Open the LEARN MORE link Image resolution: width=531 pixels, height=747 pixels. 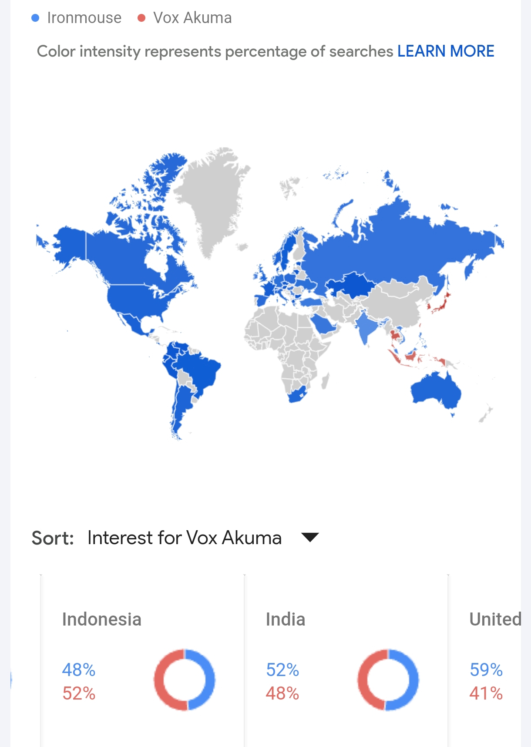click(446, 51)
